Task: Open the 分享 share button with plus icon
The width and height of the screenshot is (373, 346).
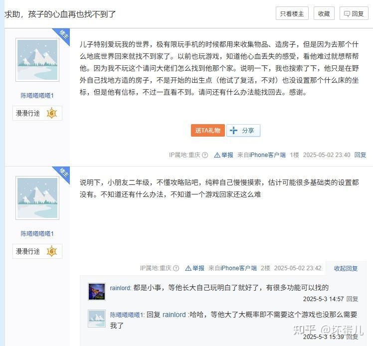Action: (243, 130)
